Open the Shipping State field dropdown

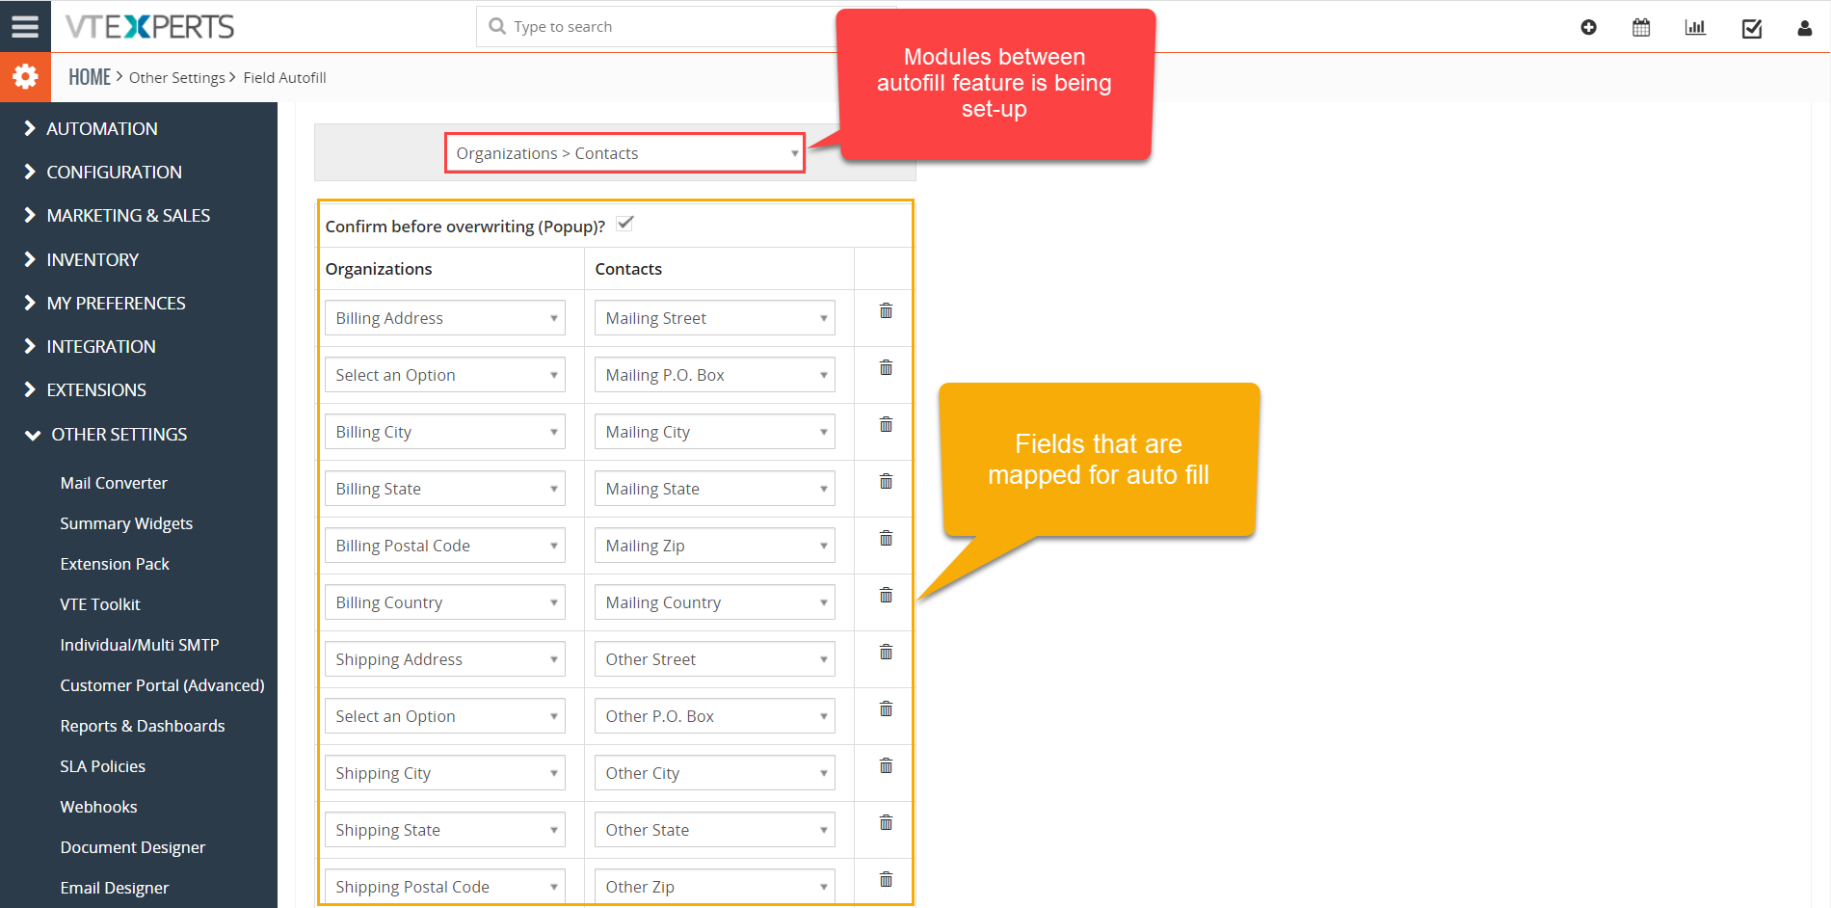(x=444, y=830)
